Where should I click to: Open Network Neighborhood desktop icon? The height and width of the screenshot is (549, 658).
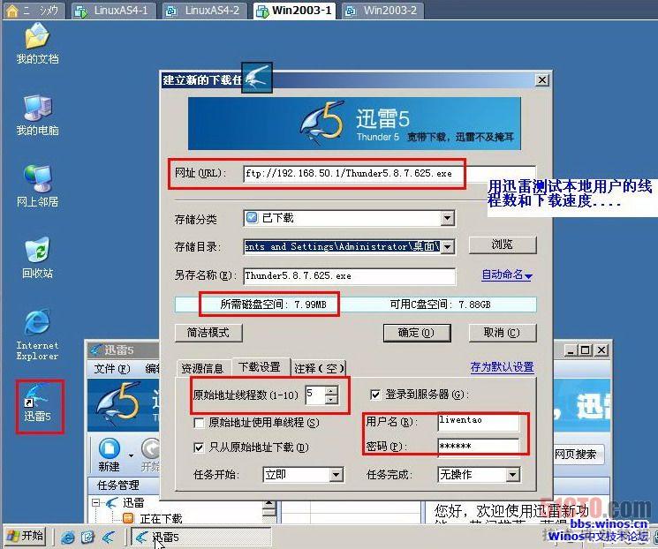tap(37, 186)
